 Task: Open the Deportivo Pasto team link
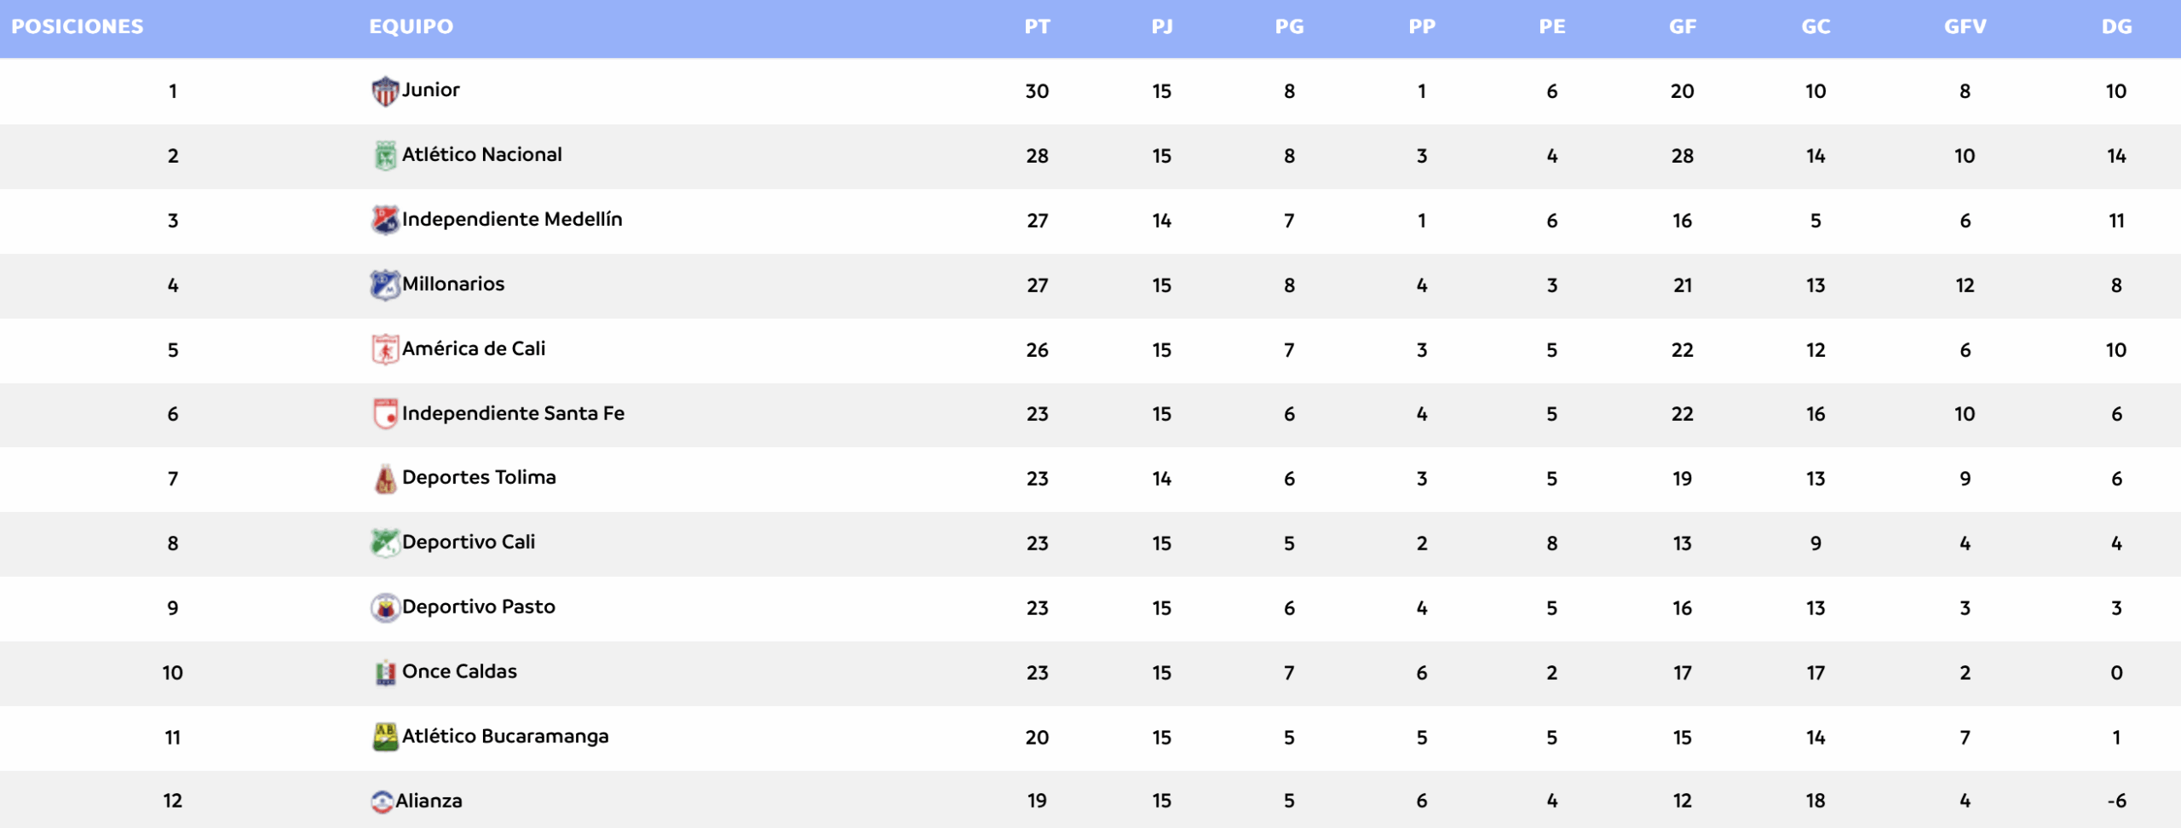[479, 607]
